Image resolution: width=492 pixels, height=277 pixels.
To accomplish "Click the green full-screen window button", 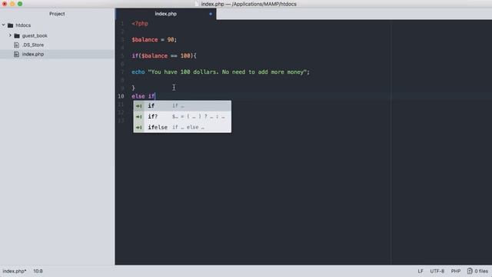I will (20, 4).
